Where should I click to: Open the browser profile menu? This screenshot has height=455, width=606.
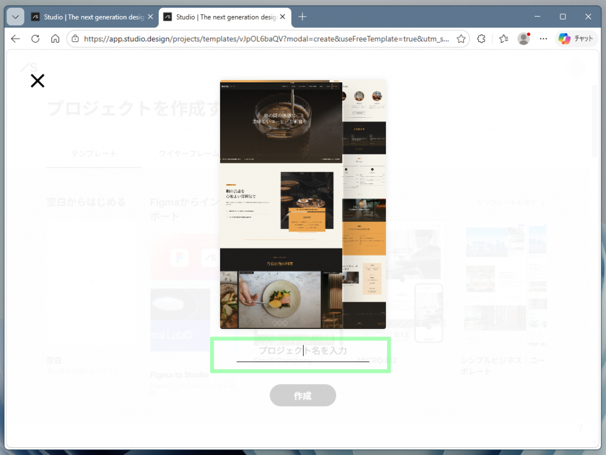[x=524, y=38]
